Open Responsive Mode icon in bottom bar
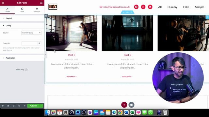The image size is (209, 117). (x=19, y=106)
